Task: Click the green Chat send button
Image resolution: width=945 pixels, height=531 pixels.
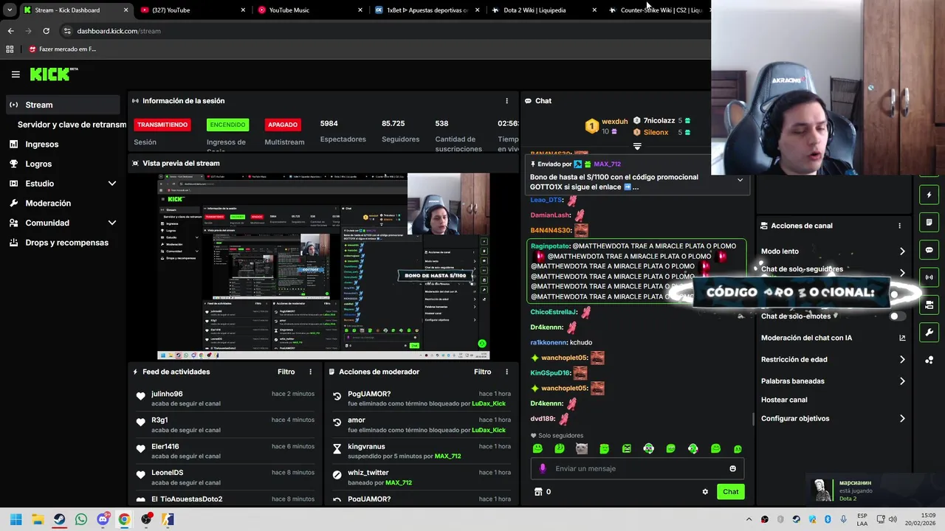Action: pyautogui.click(x=730, y=492)
